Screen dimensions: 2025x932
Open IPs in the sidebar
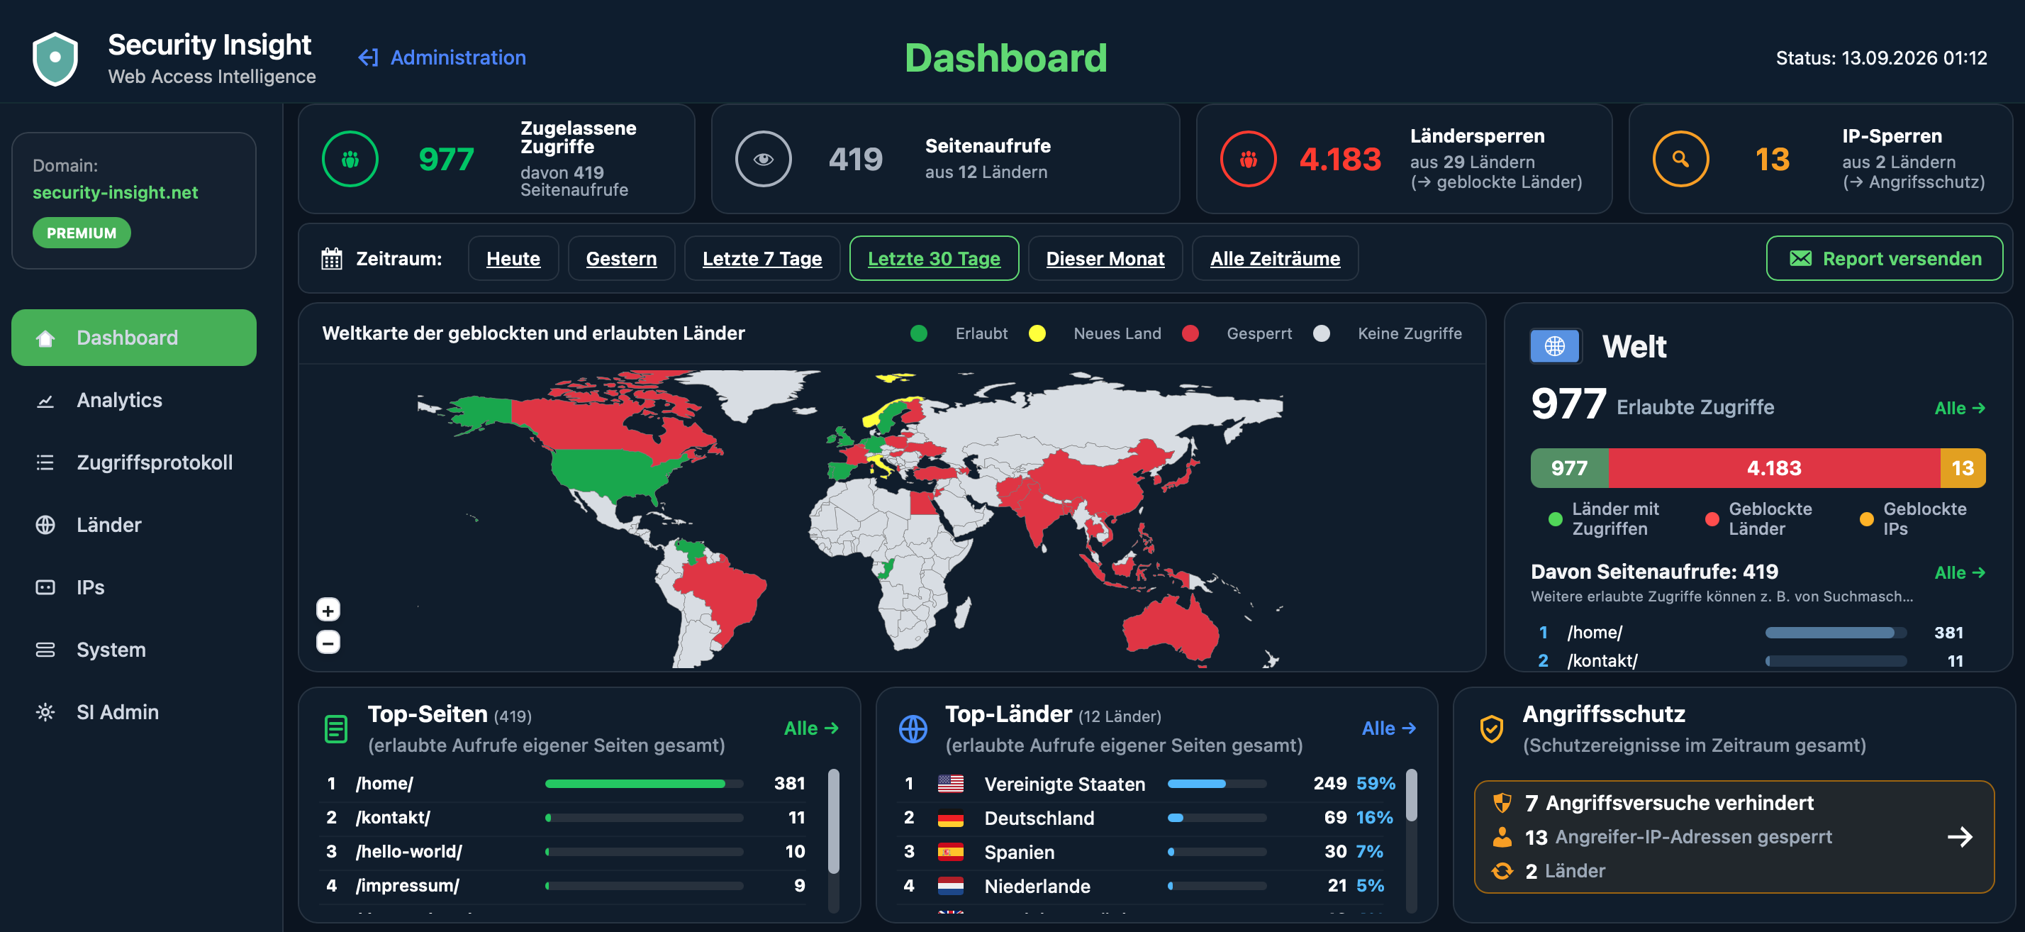(133, 587)
